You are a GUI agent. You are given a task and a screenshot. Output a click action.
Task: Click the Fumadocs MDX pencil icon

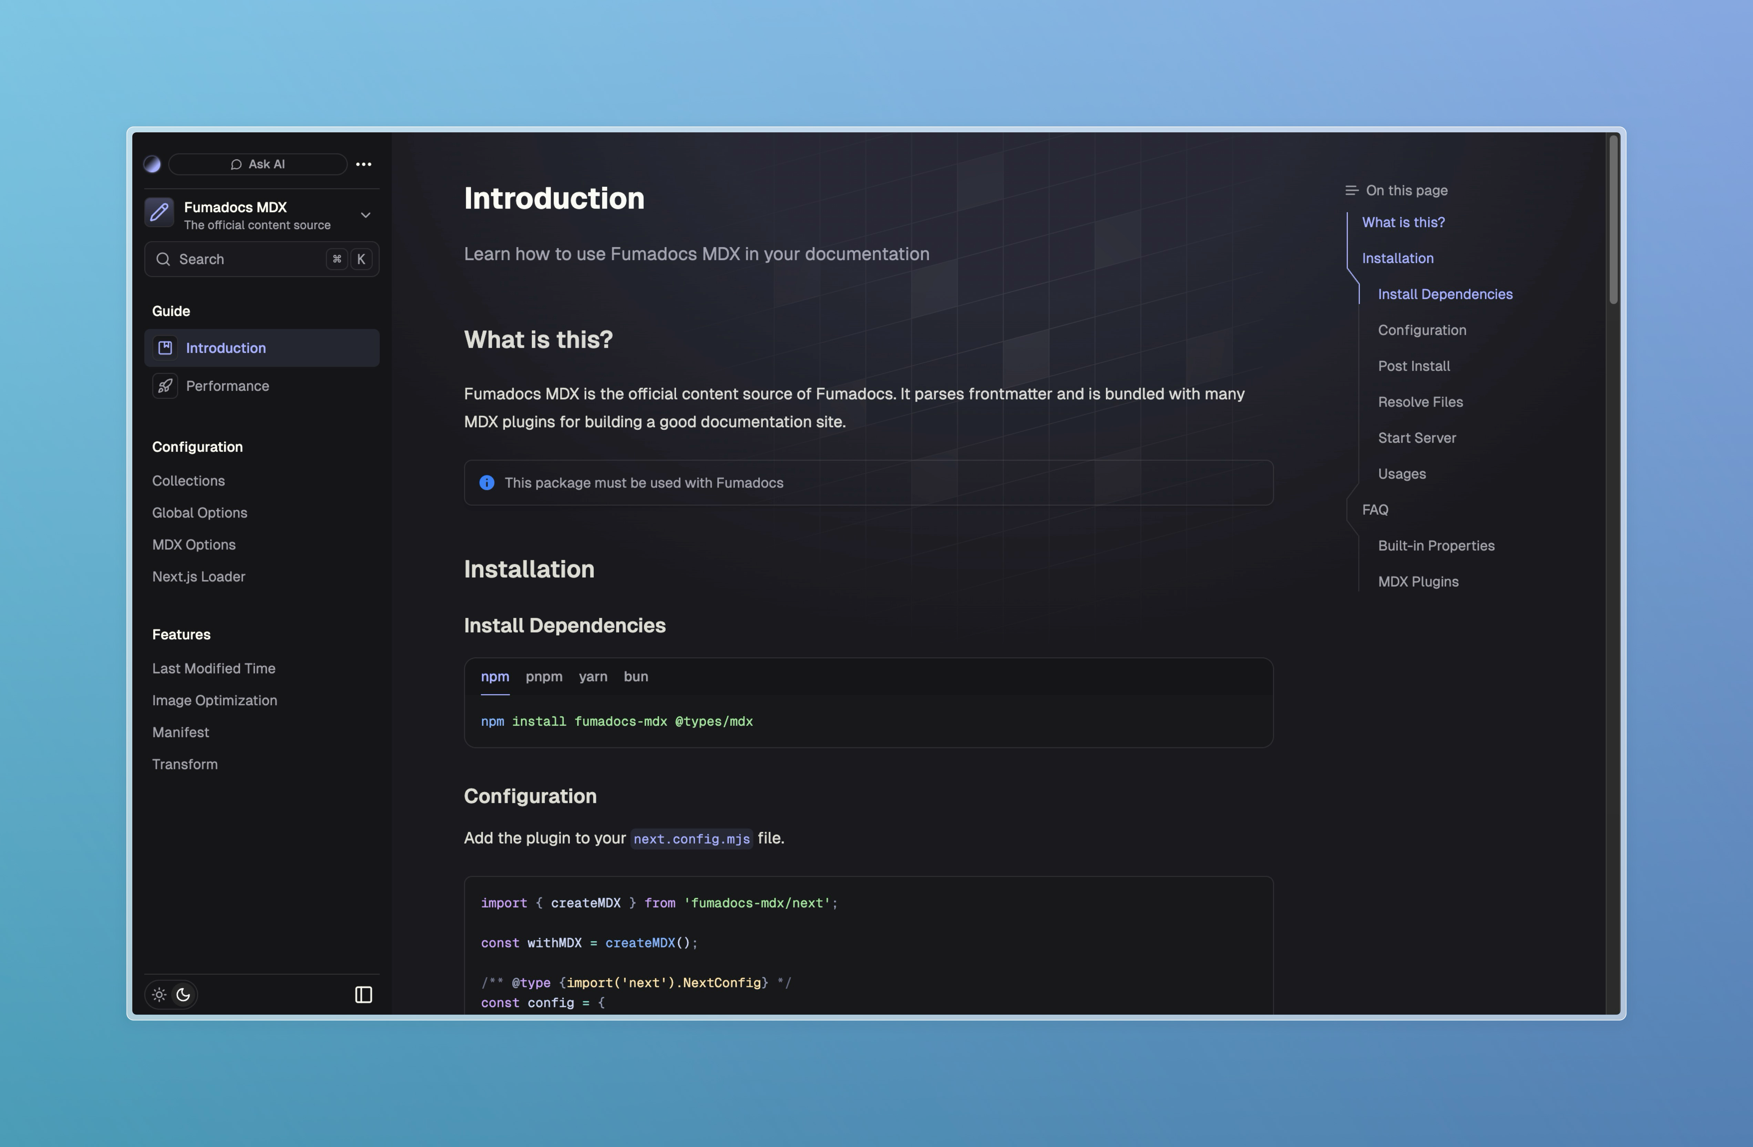[159, 212]
